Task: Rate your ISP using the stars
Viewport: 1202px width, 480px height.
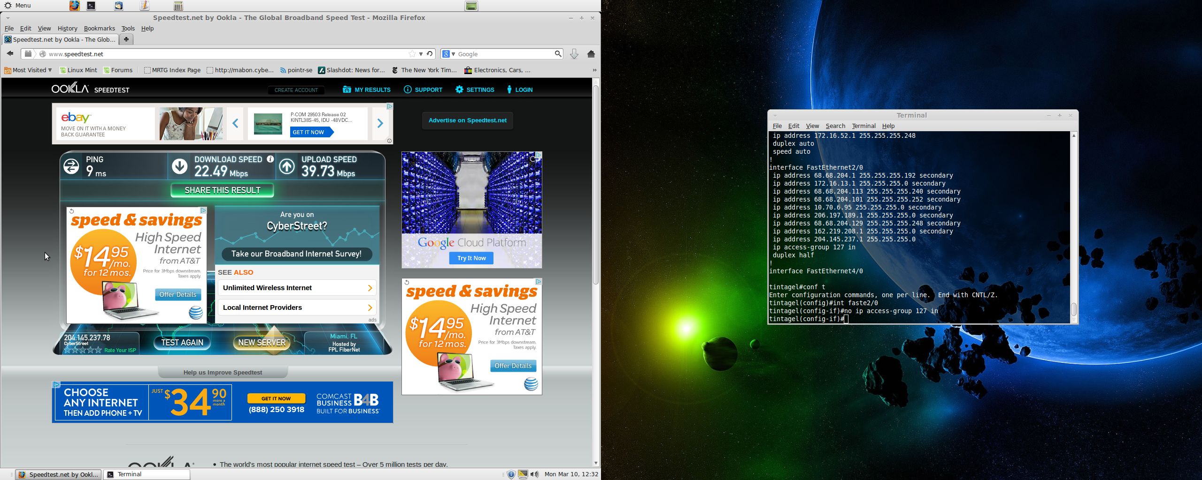Action: tap(83, 350)
